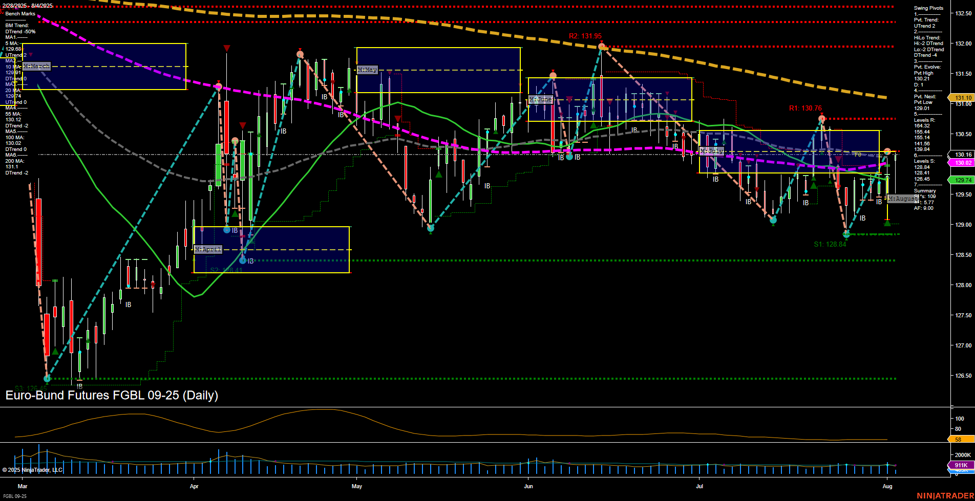Select the Levels S: heading in Swing Pivots
This screenshot has width=975, height=501.
[x=924, y=161]
